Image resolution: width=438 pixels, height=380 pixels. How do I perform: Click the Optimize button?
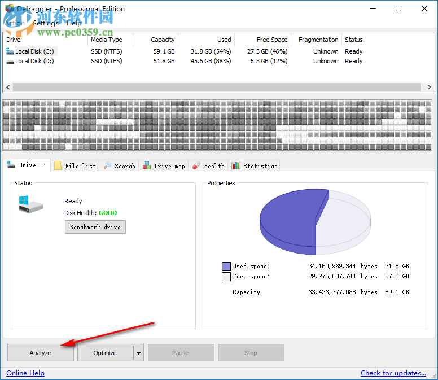click(x=106, y=353)
